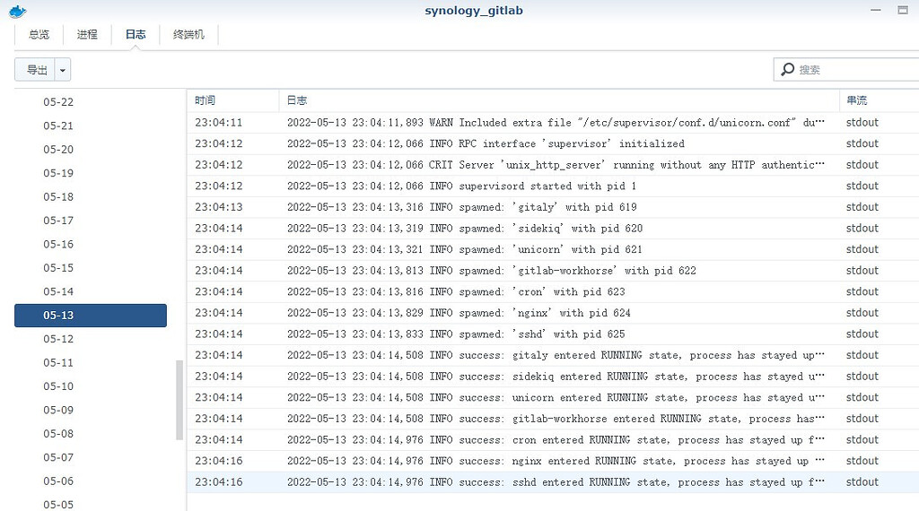Select date 05-22 in the list
The height and width of the screenshot is (511, 919).
click(x=91, y=102)
